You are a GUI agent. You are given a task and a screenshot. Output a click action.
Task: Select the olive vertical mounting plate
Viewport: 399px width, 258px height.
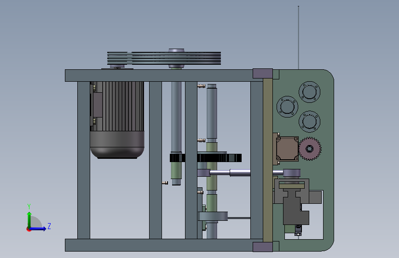(x=268, y=160)
